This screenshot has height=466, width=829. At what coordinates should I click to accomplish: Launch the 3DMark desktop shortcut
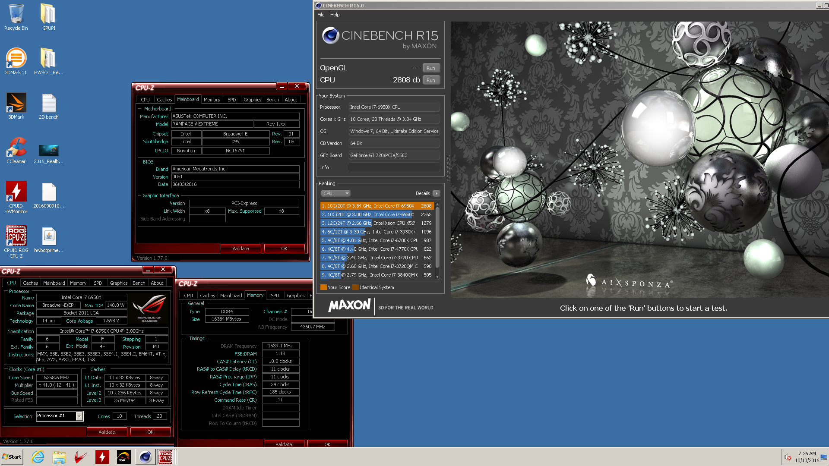16,106
